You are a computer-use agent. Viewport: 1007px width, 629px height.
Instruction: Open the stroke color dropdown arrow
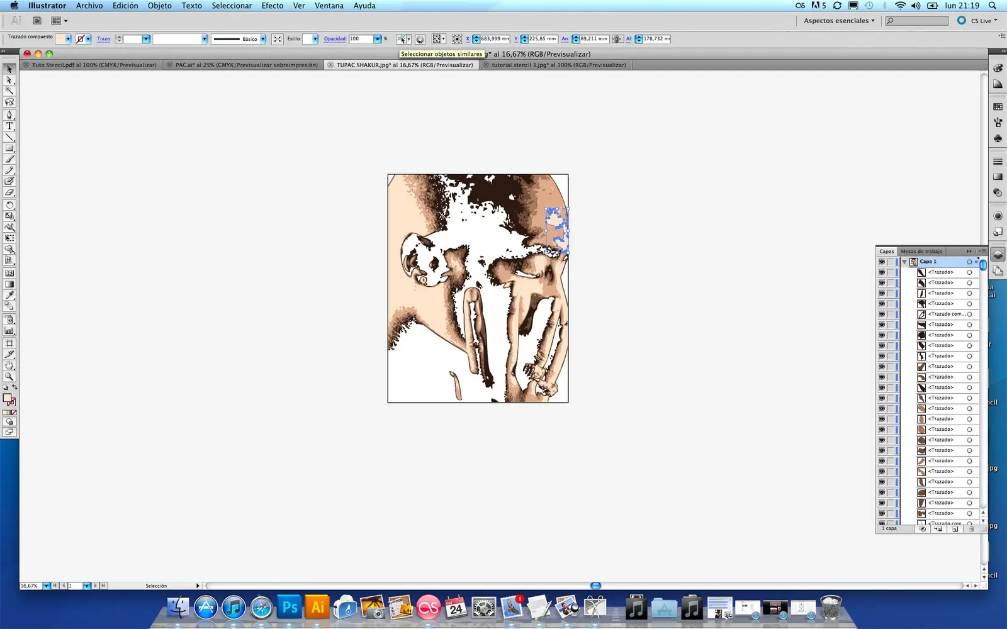[88, 39]
